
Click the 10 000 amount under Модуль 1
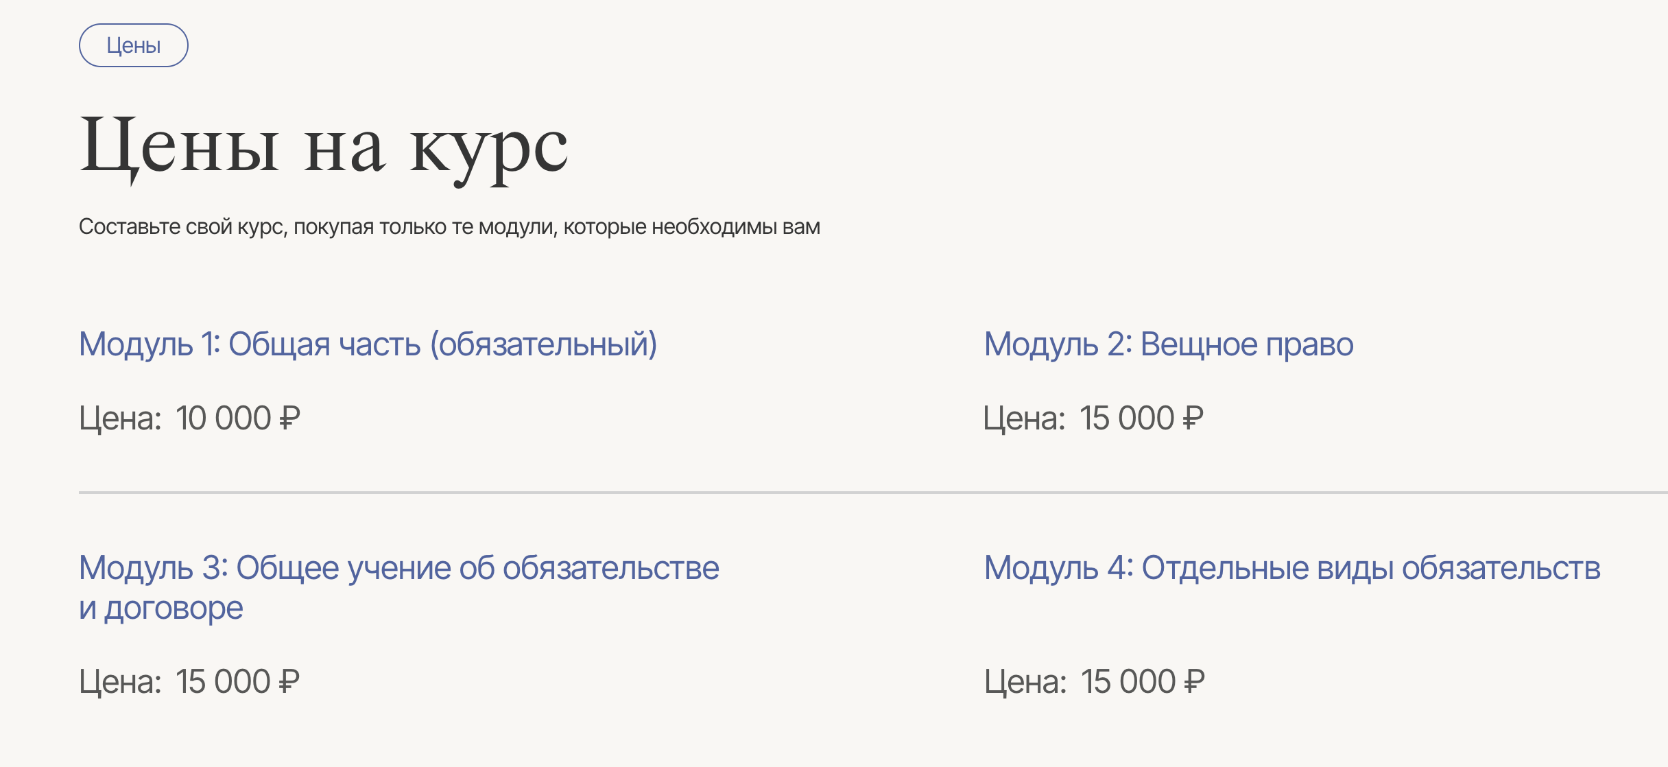[223, 418]
